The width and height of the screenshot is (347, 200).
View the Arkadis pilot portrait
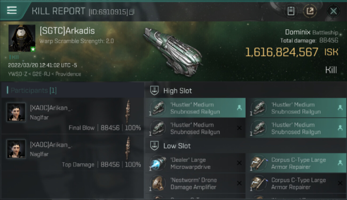(x=22, y=38)
